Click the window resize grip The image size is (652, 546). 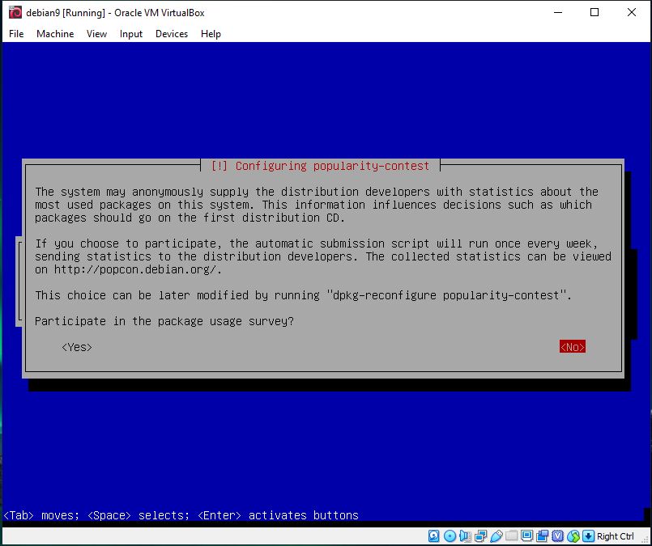646,540
